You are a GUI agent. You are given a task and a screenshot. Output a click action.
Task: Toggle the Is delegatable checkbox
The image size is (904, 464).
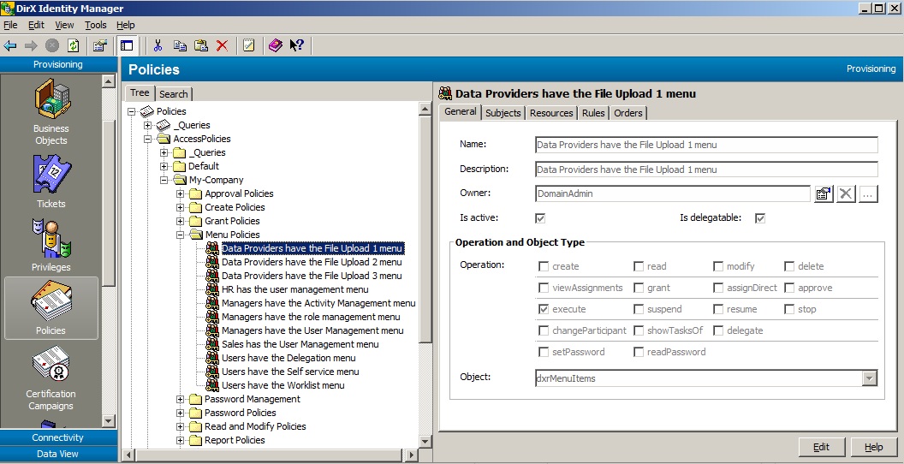click(x=759, y=218)
